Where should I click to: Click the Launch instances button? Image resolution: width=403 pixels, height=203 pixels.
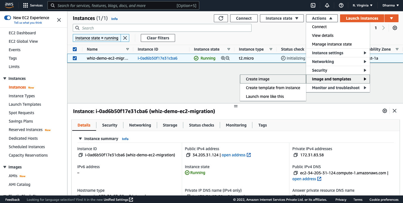362,18
